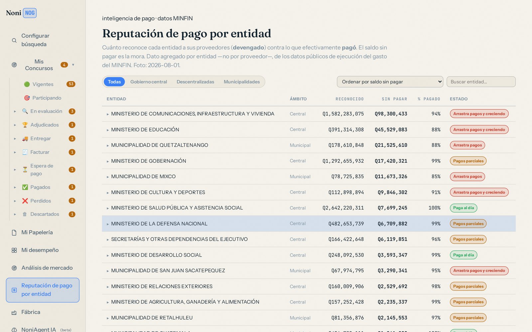Open the Ordenar por saldo sin pagar dropdown
The width and height of the screenshot is (532, 332).
click(x=390, y=82)
